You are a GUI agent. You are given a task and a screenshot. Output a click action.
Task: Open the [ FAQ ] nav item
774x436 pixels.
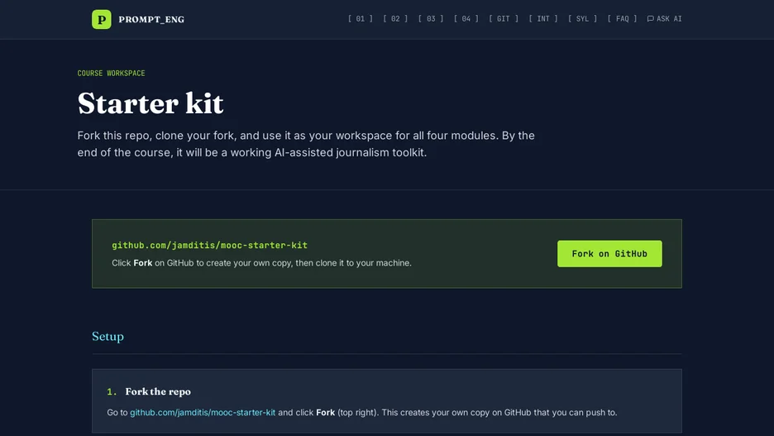click(622, 19)
